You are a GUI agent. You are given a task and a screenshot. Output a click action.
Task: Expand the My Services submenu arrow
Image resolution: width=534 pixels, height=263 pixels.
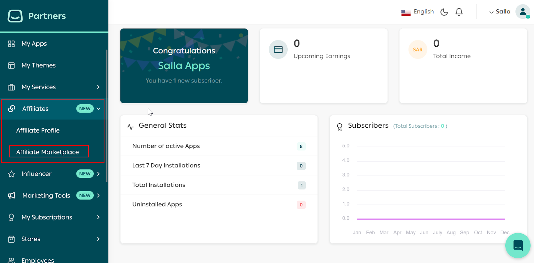tap(98, 87)
